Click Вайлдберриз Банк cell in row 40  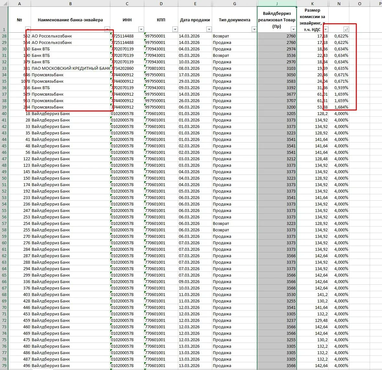(71, 114)
